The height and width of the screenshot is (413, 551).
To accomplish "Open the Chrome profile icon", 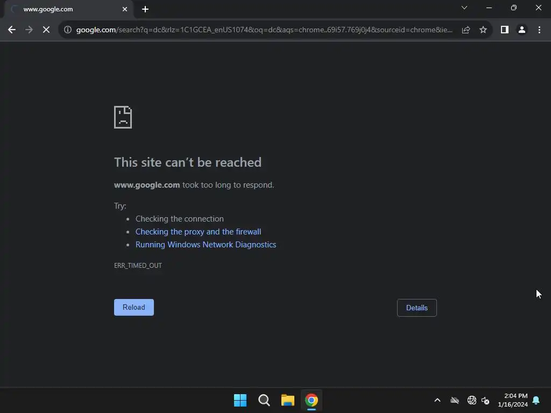I will click(522, 30).
